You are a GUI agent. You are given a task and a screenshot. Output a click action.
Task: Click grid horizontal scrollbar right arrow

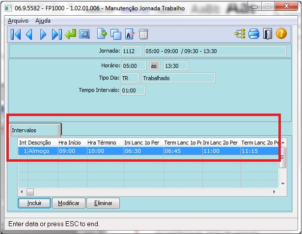[x=275, y=192]
